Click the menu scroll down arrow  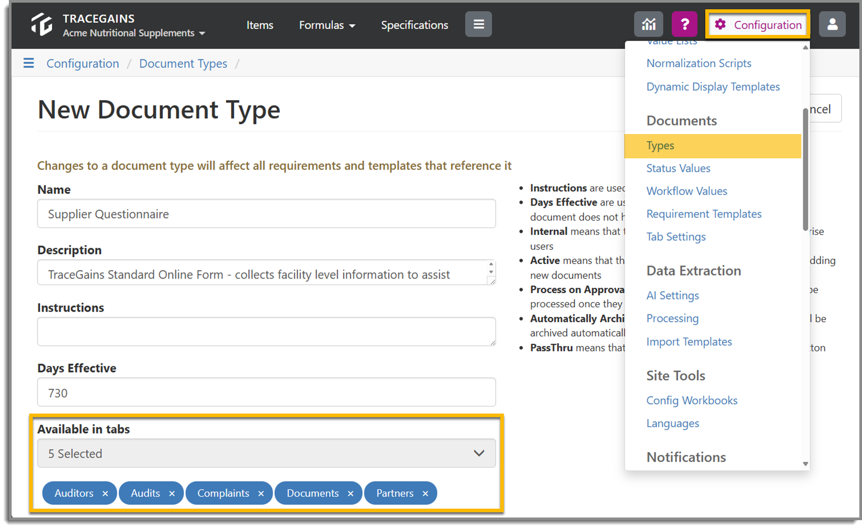click(x=805, y=464)
